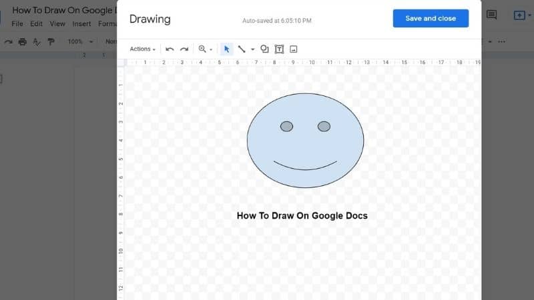This screenshot has width=534, height=300.
Task: Click the Docs print icon
Action: [x=23, y=42]
